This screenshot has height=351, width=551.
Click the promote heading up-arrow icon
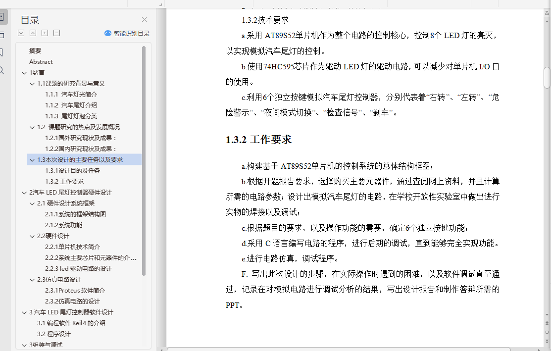click(x=33, y=33)
